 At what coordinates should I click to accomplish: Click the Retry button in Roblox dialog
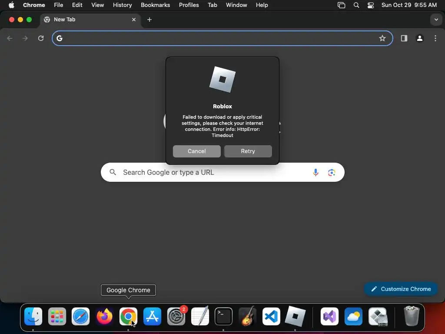coord(248,151)
